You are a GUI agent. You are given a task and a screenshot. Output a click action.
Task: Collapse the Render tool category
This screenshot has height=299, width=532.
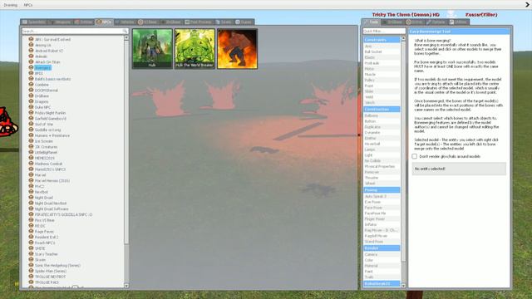[382, 248]
